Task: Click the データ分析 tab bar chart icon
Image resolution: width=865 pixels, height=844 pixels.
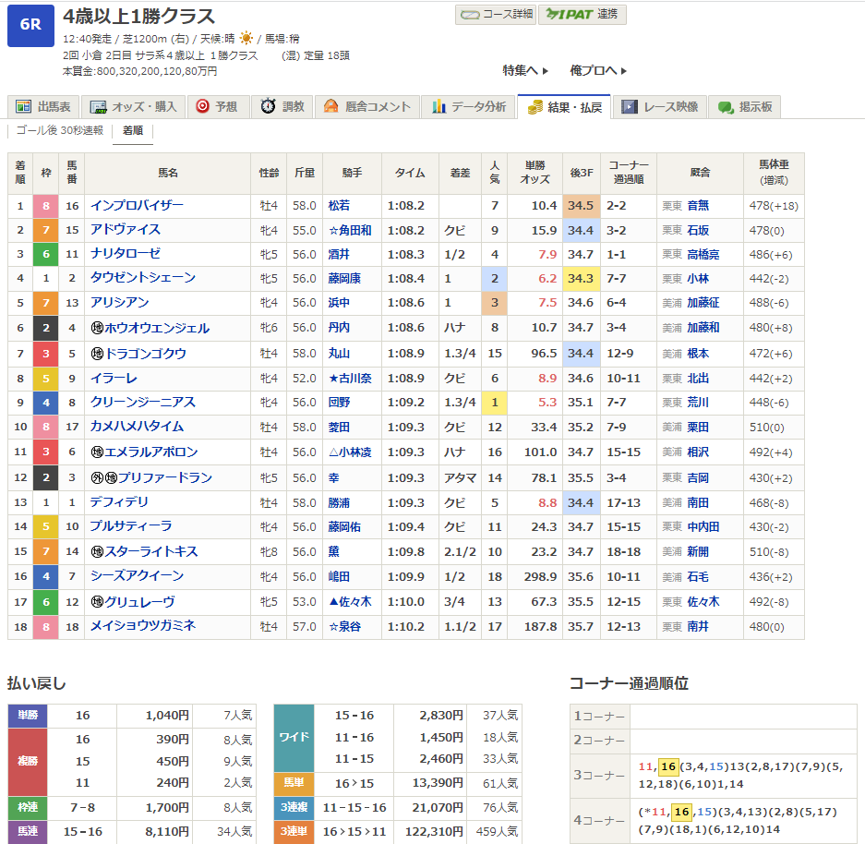Action: click(439, 107)
